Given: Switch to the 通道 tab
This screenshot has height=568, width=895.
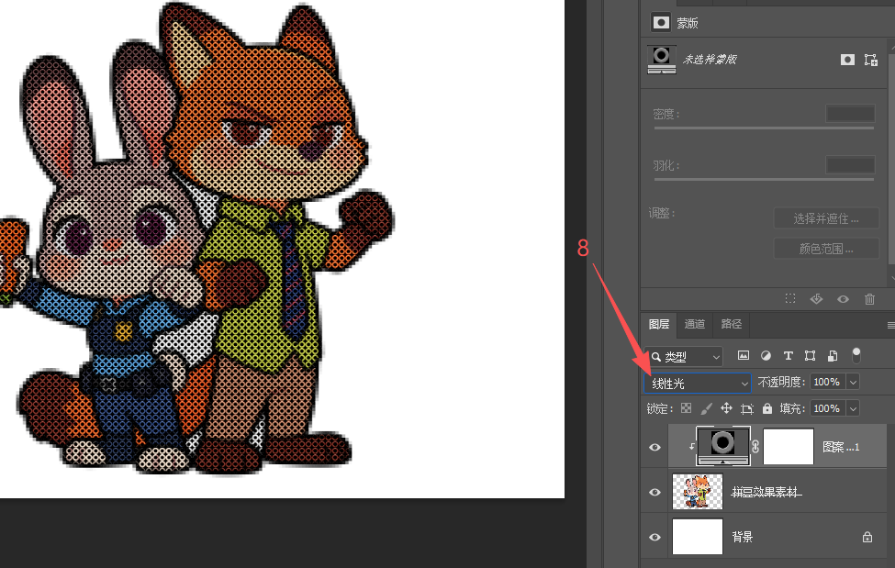Looking at the screenshot, I should [695, 324].
